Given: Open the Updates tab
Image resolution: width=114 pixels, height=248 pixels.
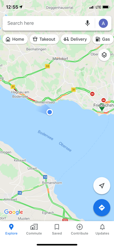Looking at the screenshot, I should 102,229.
